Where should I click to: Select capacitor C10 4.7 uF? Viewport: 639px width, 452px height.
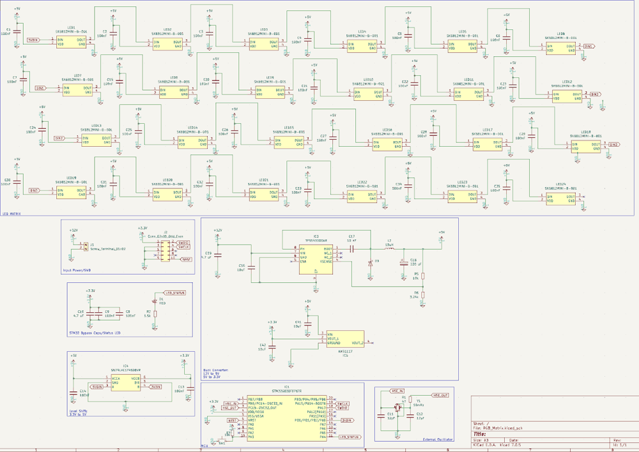point(90,314)
